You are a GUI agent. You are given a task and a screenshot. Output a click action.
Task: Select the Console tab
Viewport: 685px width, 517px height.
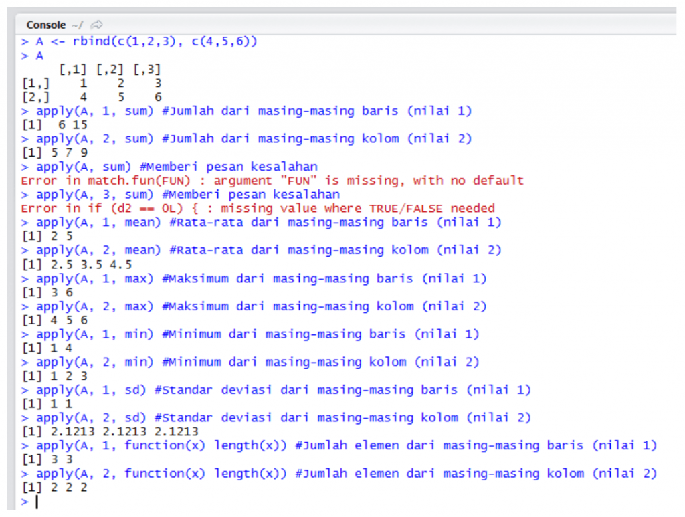pyautogui.click(x=45, y=25)
